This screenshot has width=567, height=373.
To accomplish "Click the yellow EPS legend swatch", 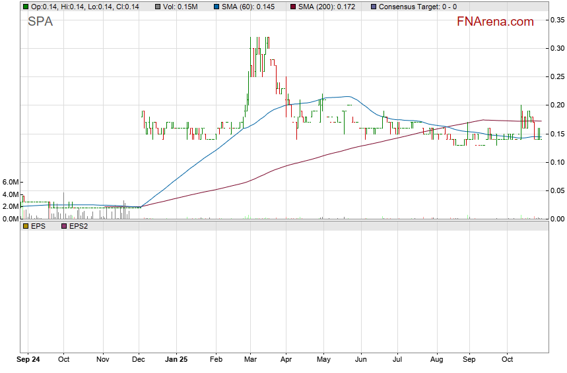I will coord(25,226).
